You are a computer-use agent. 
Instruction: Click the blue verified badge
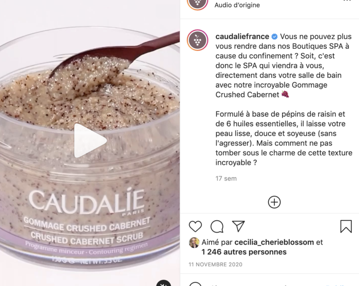274,36
